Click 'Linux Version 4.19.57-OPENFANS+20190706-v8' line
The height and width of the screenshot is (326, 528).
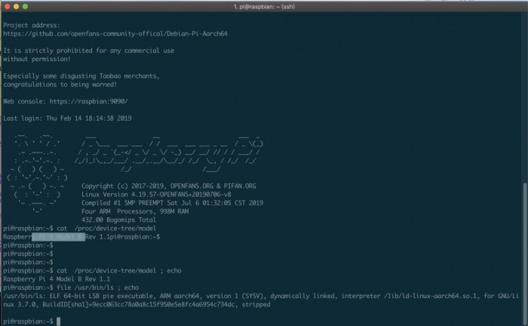(x=156, y=195)
